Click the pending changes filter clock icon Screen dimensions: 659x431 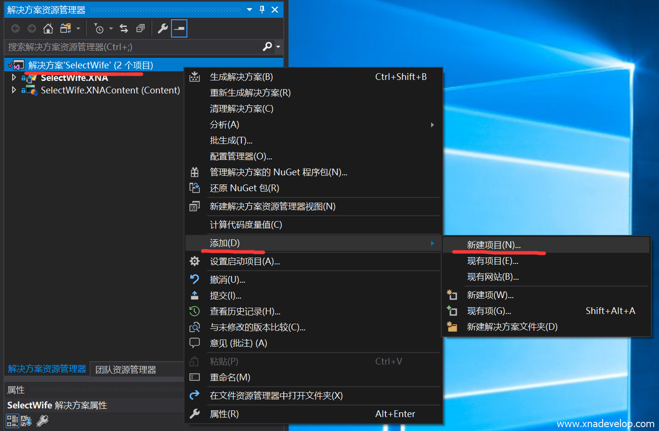[x=99, y=29]
